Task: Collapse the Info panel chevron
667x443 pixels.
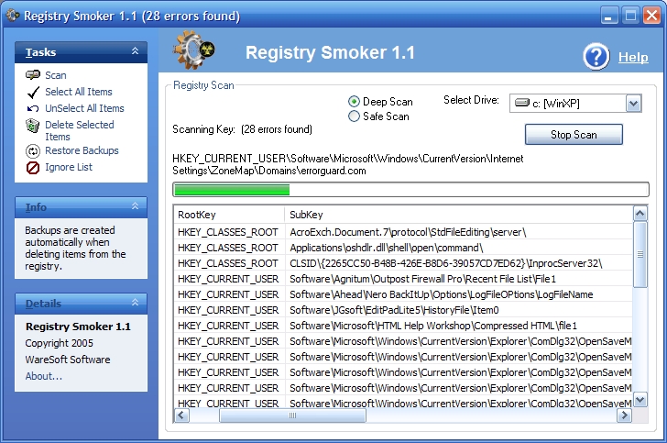Action: [x=136, y=206]
